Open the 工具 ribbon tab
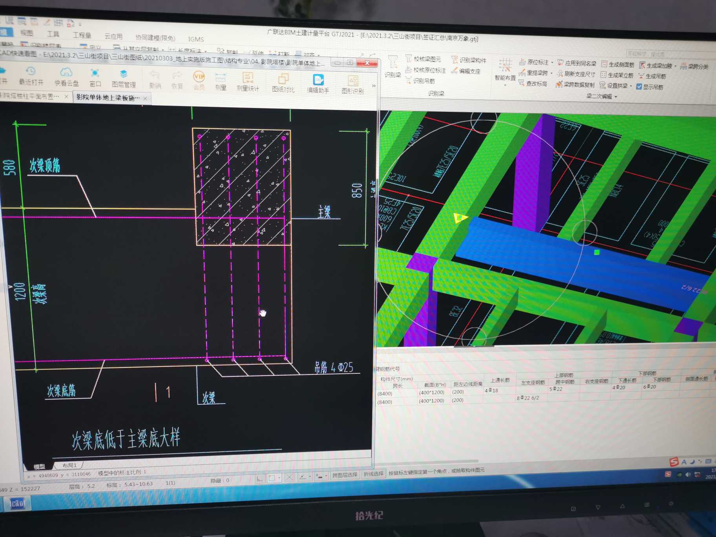 pyautogui.click(x=53, y=34)
